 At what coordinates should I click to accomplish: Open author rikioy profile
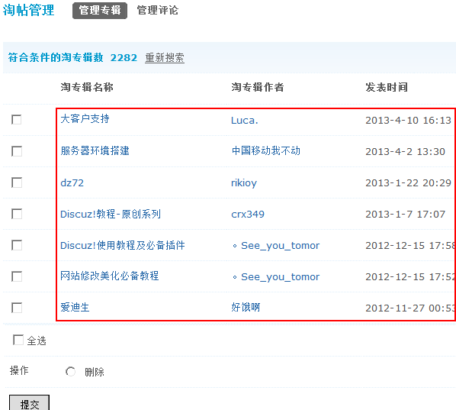click(x=244, y=183)
